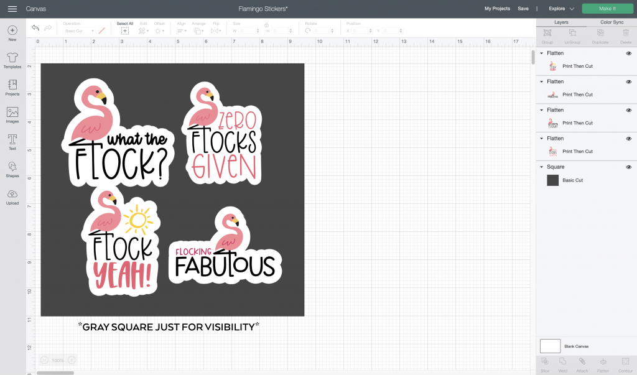The width and height of the screenshot is (637, 375).
Task: Redo the last action
Action: [48, 27]
